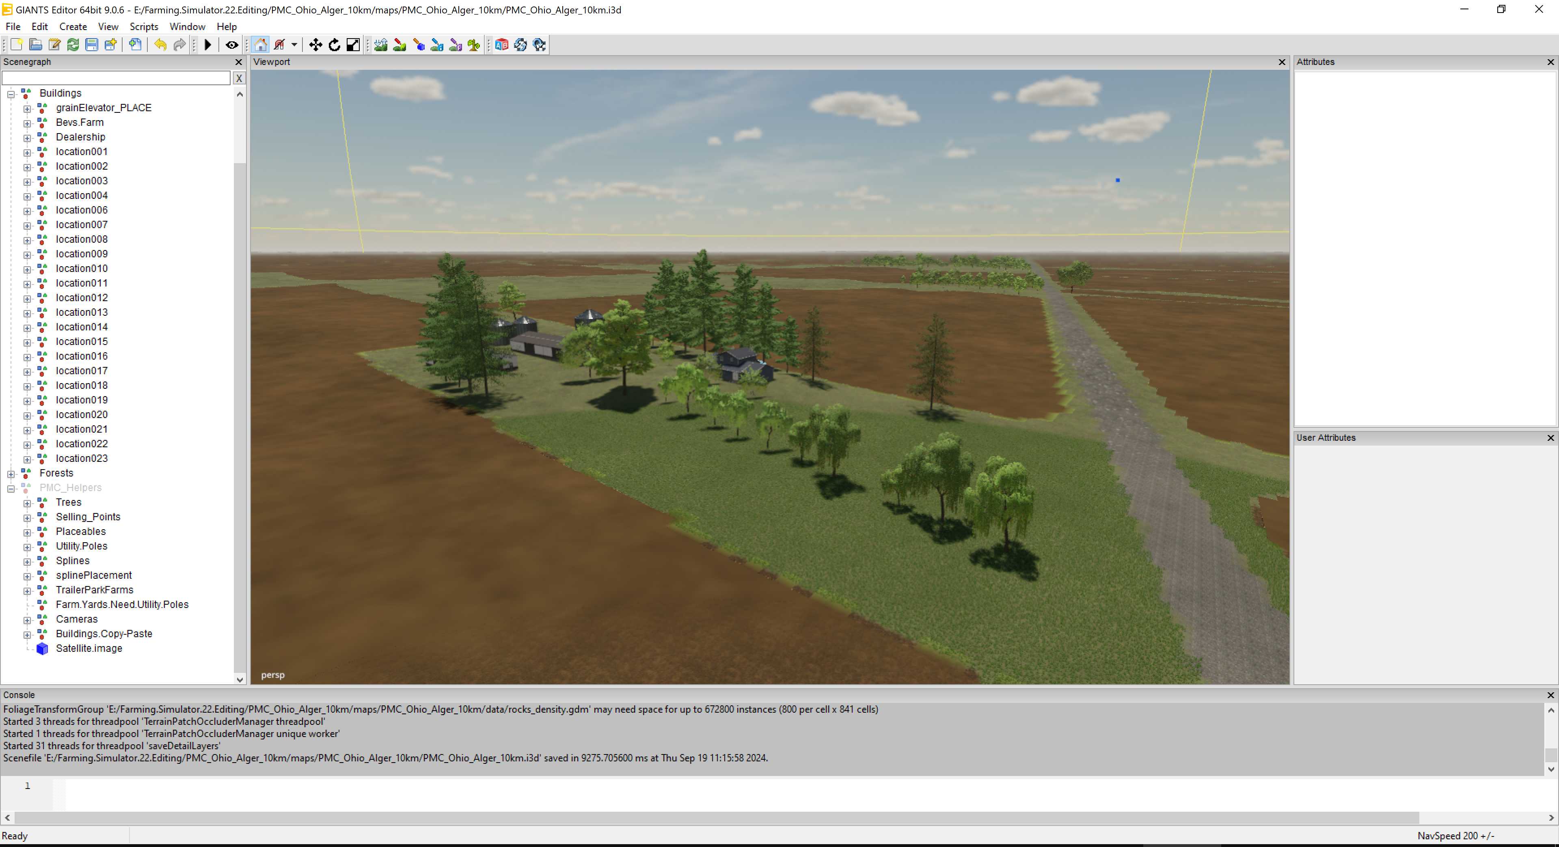Expand the Selling_Points node

pos(27,517)
